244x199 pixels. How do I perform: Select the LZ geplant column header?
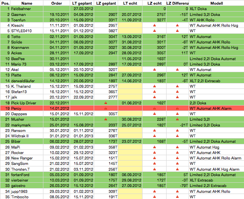pyautogui.click(x=106, y=3)
